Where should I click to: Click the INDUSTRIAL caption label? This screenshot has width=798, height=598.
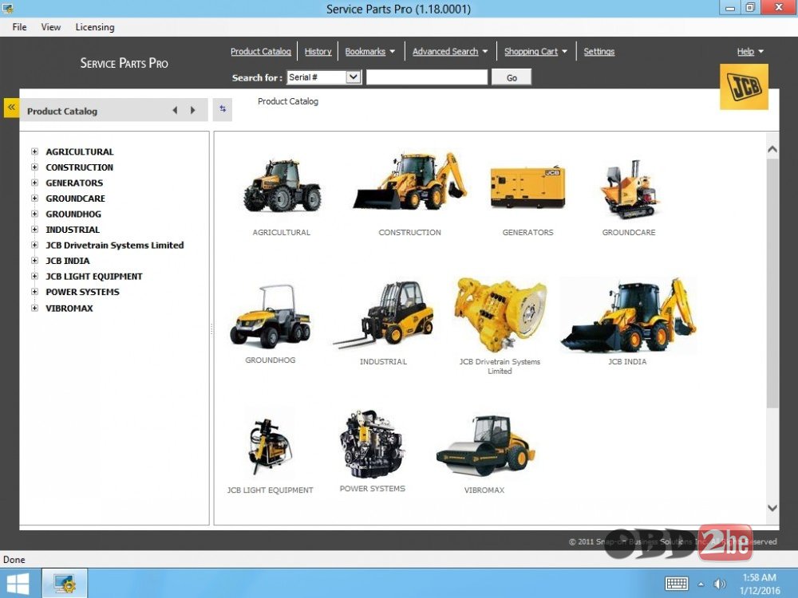coord(383,361)
